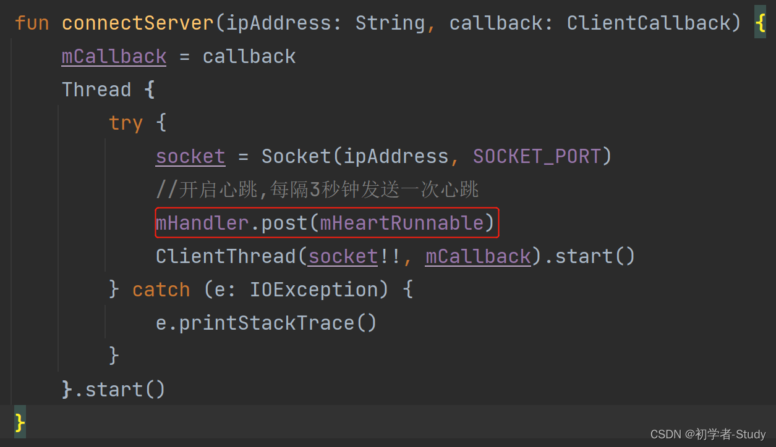Click the String type in signature
The height and width of the screenshot is (447, 776).
tap(390, 23)
